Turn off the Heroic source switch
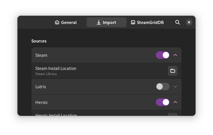The height and width of the screenshot is (135, 213). click(x=163, y=102)
